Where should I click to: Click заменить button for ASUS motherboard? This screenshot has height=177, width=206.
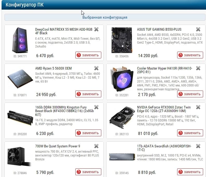[x=190, y=55]
